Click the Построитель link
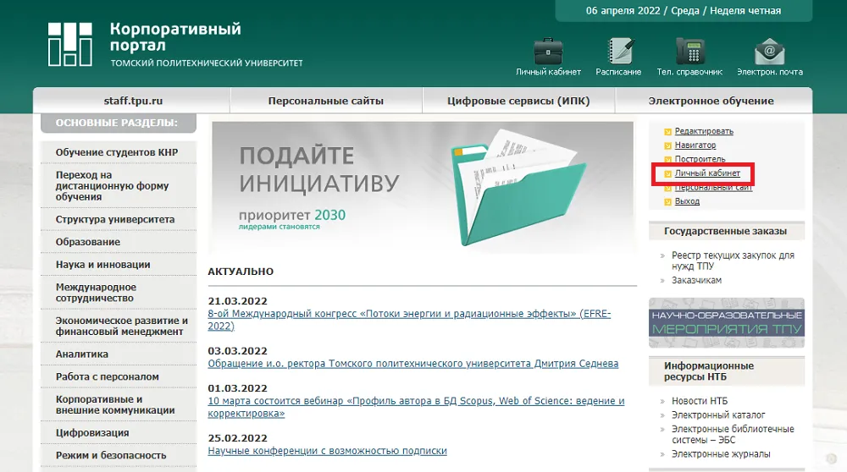The height and width of the screenshot is (472, 847). click(x=700, y=159)
